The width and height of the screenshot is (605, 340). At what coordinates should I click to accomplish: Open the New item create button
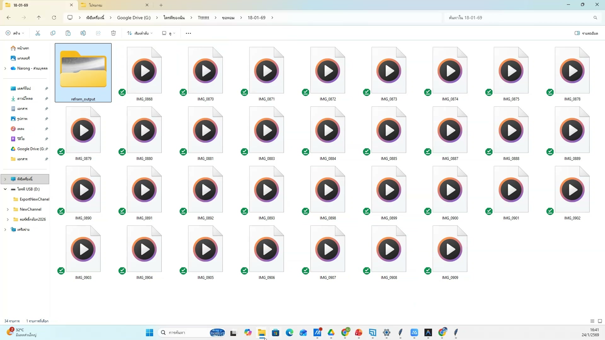(14, 33)
